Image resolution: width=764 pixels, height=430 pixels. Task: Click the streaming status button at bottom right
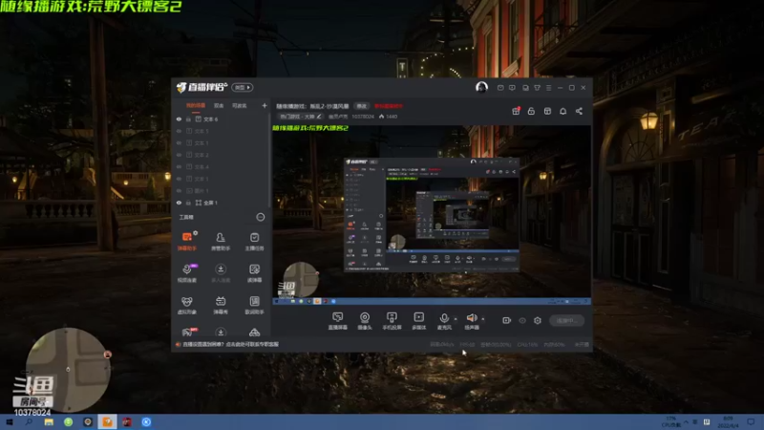tap(566, 320)
